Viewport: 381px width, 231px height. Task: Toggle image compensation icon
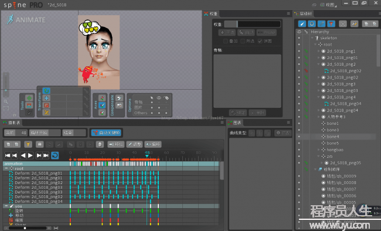click(x=119, y=106)
